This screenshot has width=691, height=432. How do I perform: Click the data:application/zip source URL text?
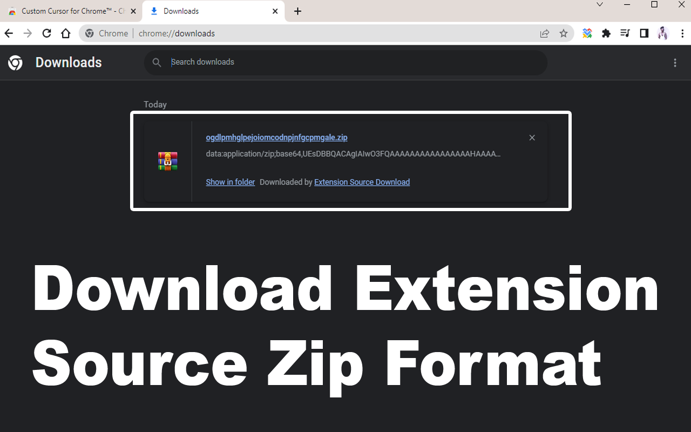tap(353, 154)
